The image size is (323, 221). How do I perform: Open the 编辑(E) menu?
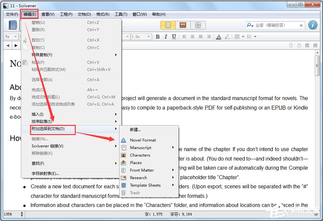tap(30, 14)
